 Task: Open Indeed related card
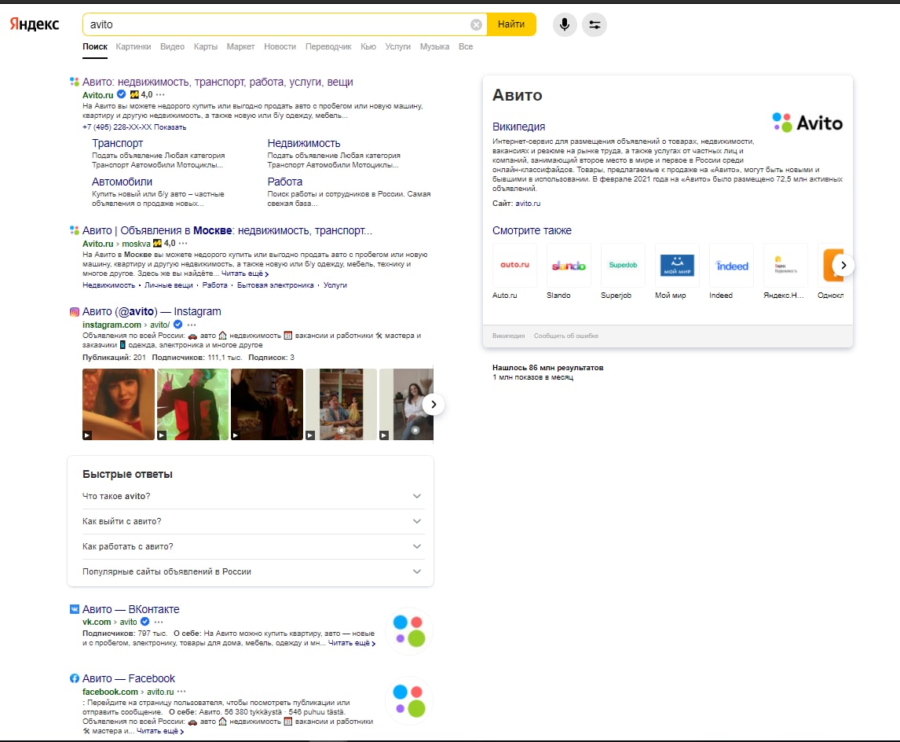(732, 271)
